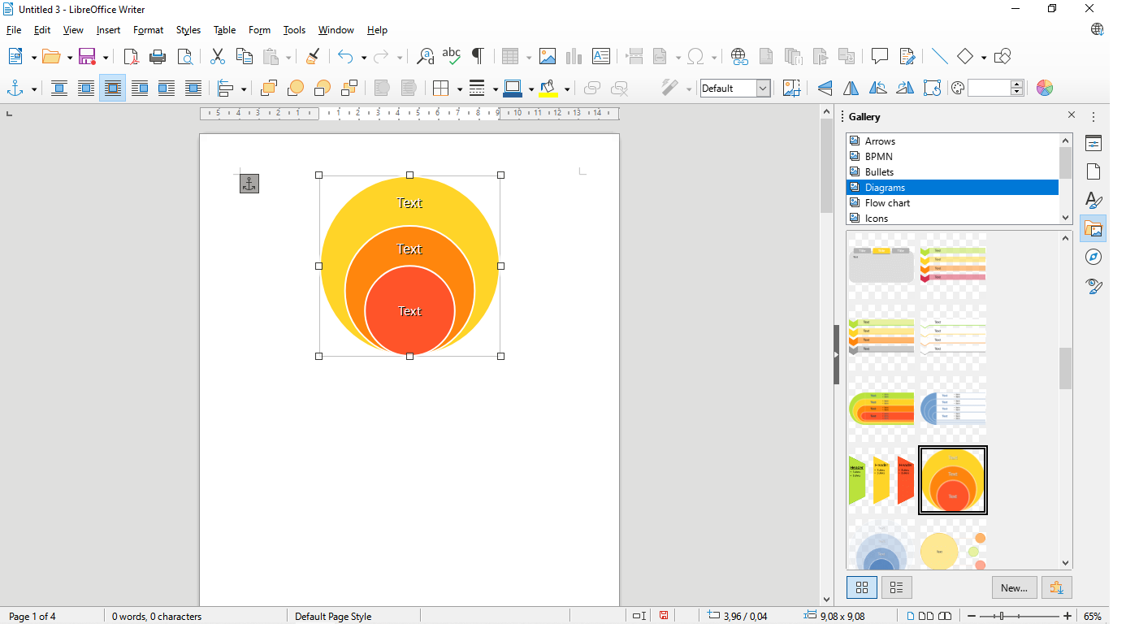1126x624 pixels.
Task: Open the Styles menu
Action: pyautogui.click(x=188, y=30)
